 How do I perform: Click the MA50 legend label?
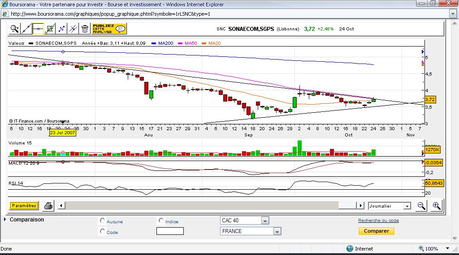191,43
